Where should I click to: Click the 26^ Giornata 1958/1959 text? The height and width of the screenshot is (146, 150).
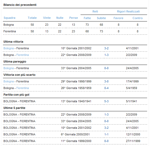[x=76, y=88]
